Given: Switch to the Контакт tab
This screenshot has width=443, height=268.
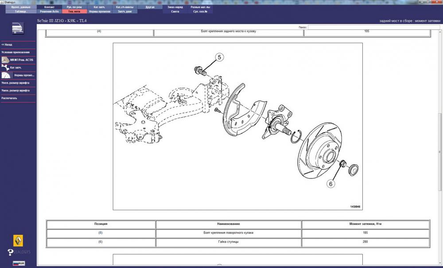Looking at the screenshot, I should [x=49, y=7].
